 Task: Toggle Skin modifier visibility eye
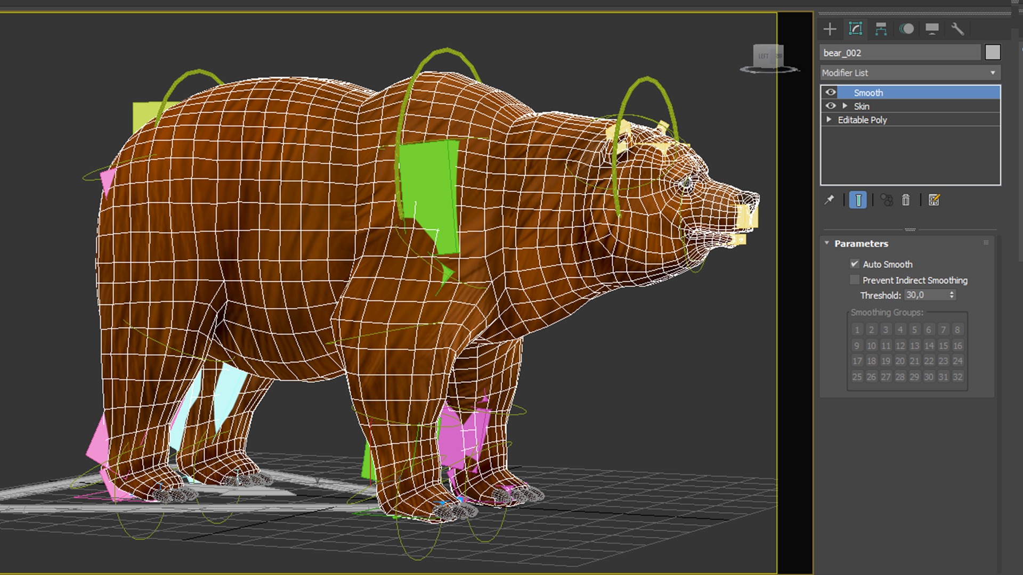830,106
